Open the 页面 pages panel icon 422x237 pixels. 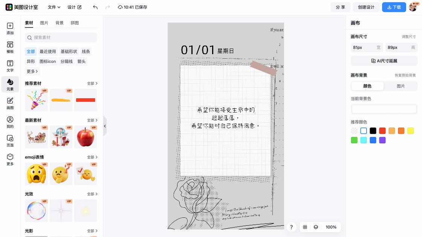[x=10, y=141]
